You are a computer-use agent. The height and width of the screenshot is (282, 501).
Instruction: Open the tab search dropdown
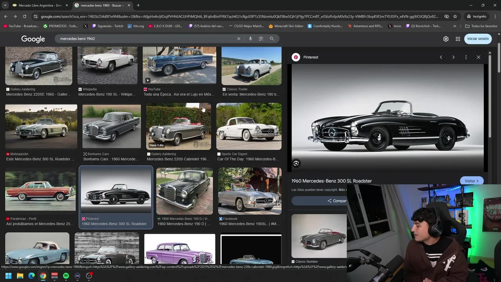point(5,5)
